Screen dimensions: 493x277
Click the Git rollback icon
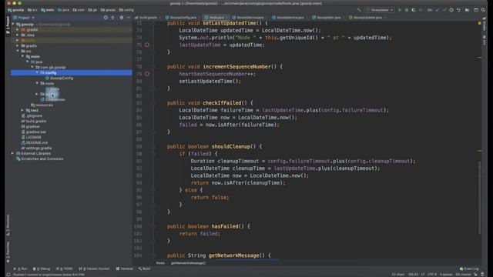coord(458,10)
